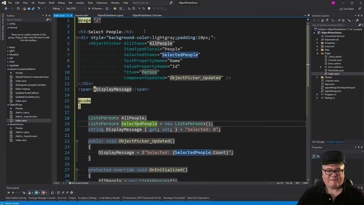Viewport: 364px width, 205px height.
Task: Open the Error List bottom tab
Action: [x=62, y=198]
